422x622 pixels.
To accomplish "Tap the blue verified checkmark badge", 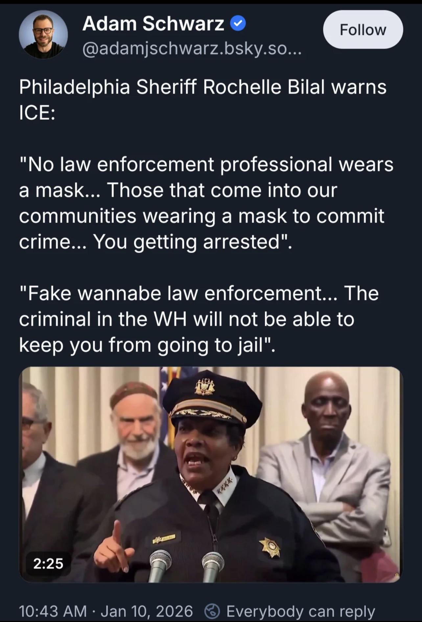I will 238,24.
